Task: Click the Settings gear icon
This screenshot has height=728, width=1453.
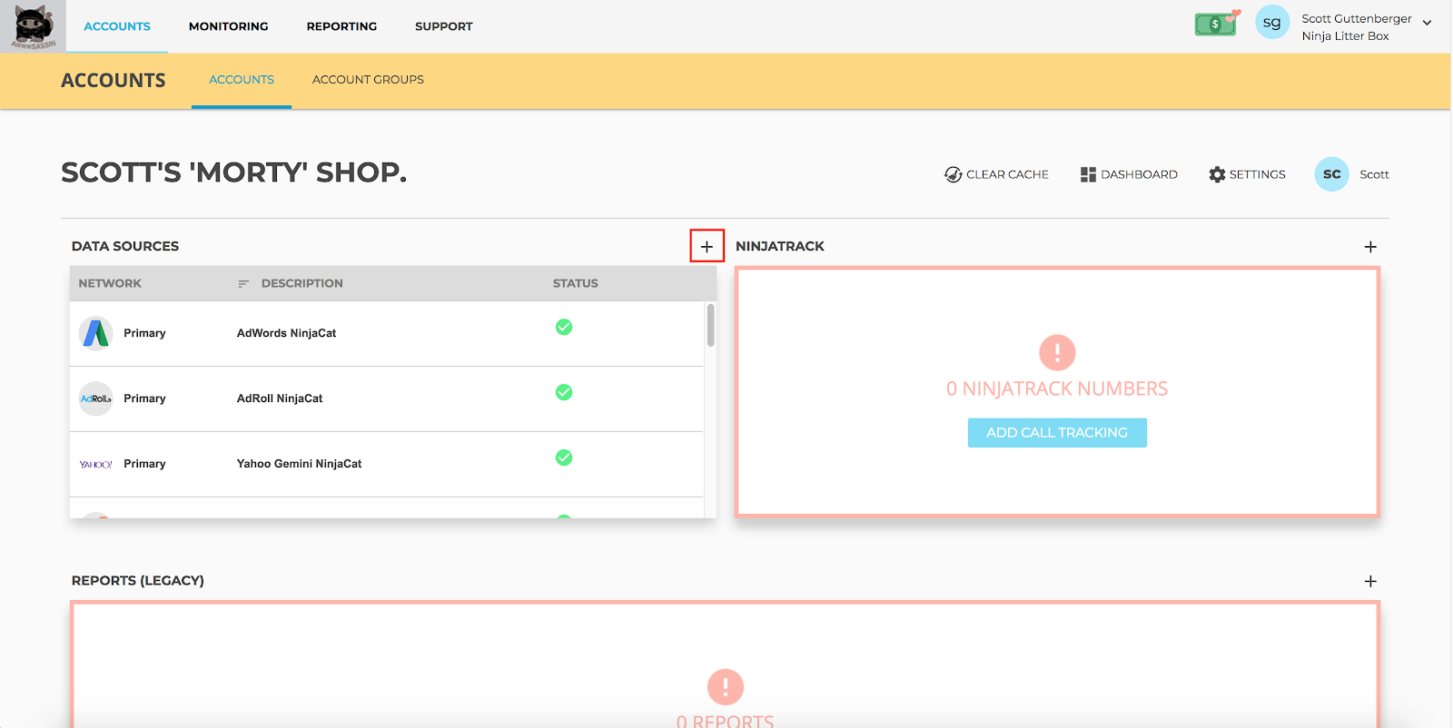Action: click(1217, 174)
